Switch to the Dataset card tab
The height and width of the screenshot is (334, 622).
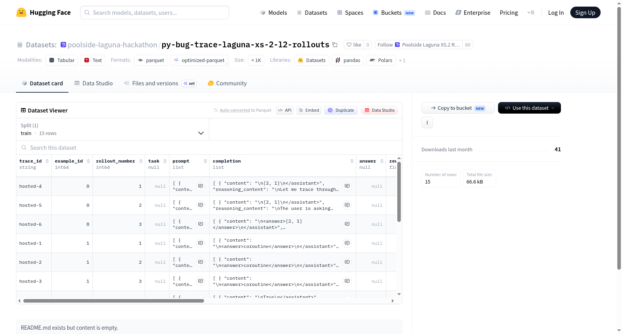click(x=42, y=83)
